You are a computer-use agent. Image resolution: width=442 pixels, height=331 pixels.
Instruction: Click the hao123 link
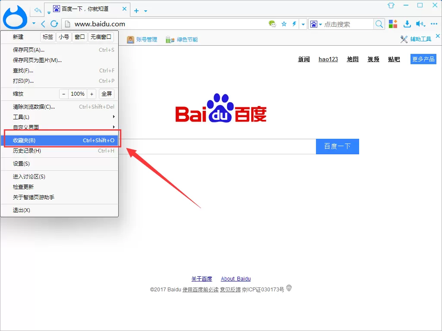coord(328,59)
